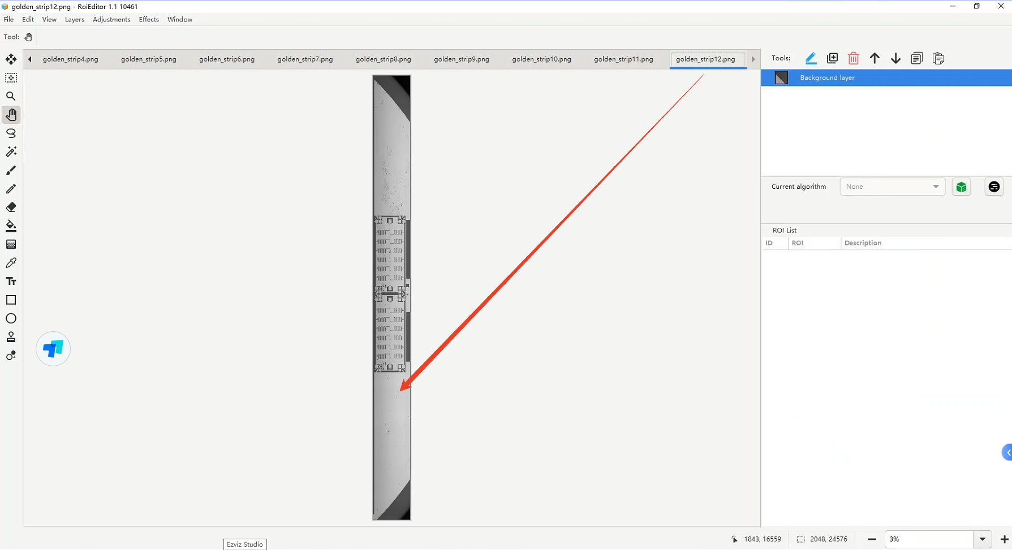The height and width of the screenshot is (550, 1012).
Task: Choose the Magic Wand tool
Action: (x=11, y=151)
